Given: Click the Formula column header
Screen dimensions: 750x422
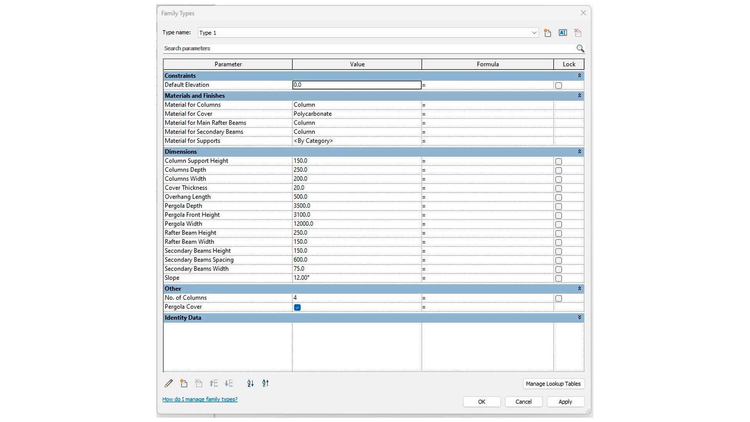Looking at the screenshot, I should click(x=487, y=64).
